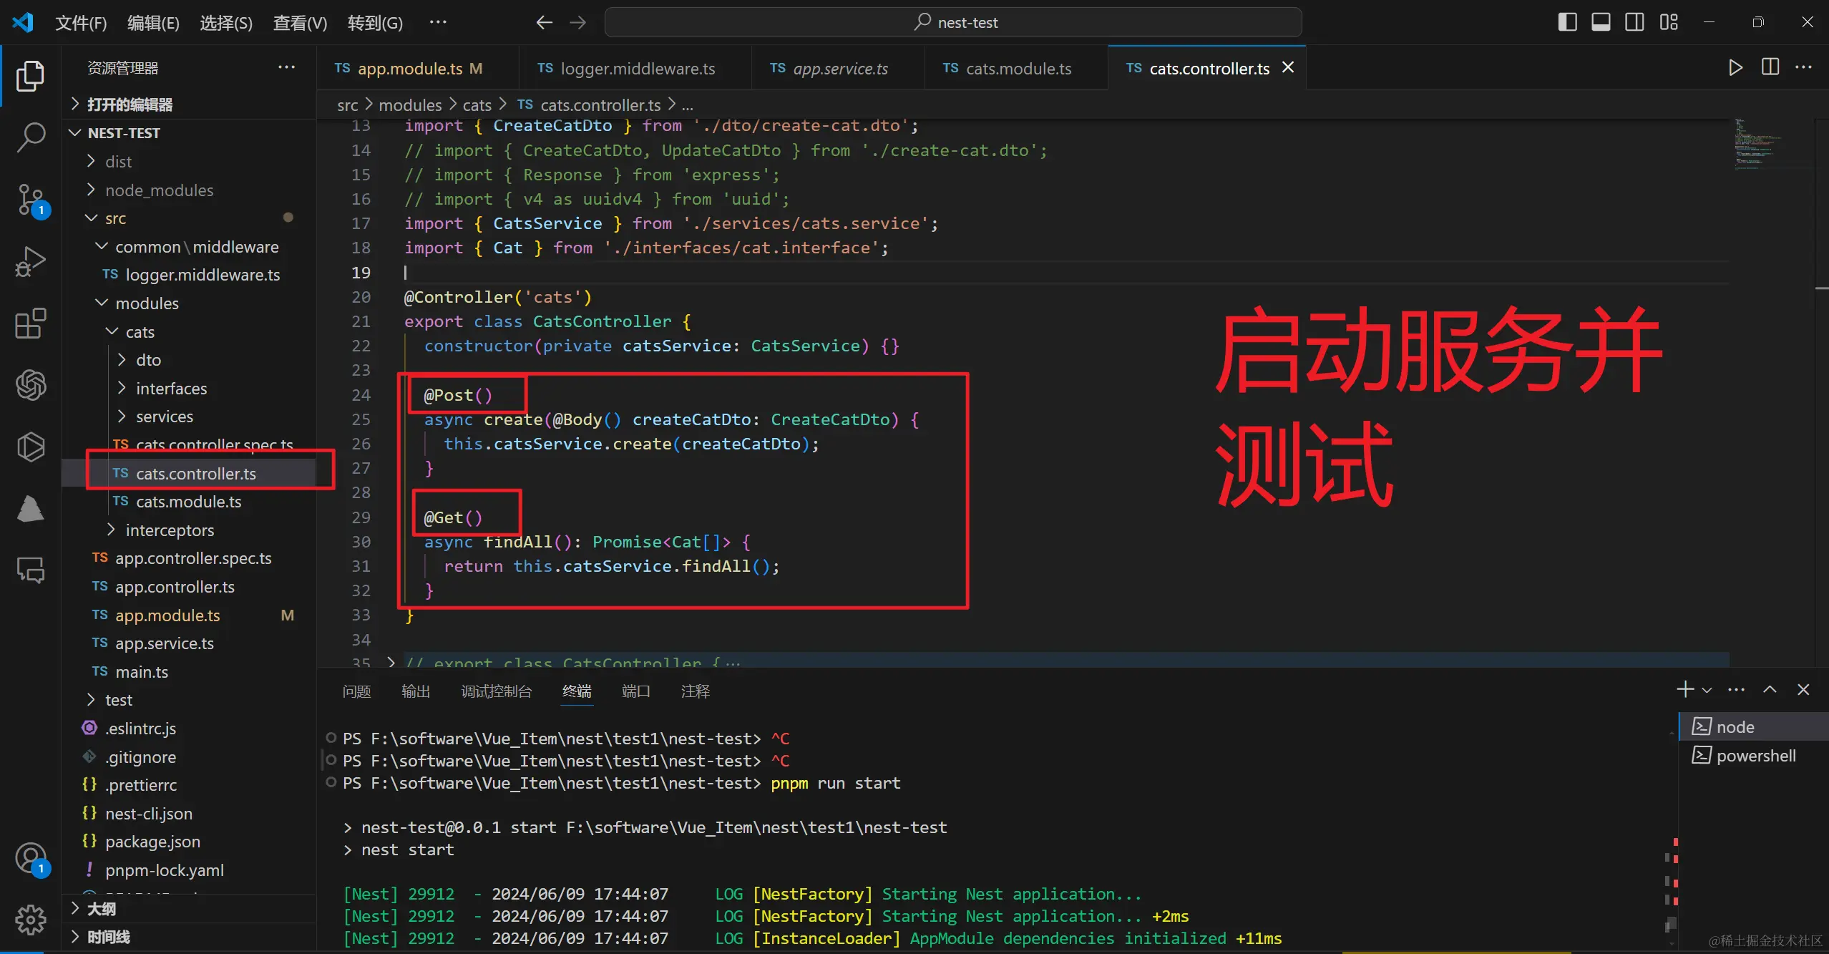Open the chat/comments icon in activity bar
The width and height of the screenshot is (1829, 954).
click(30, 570)
